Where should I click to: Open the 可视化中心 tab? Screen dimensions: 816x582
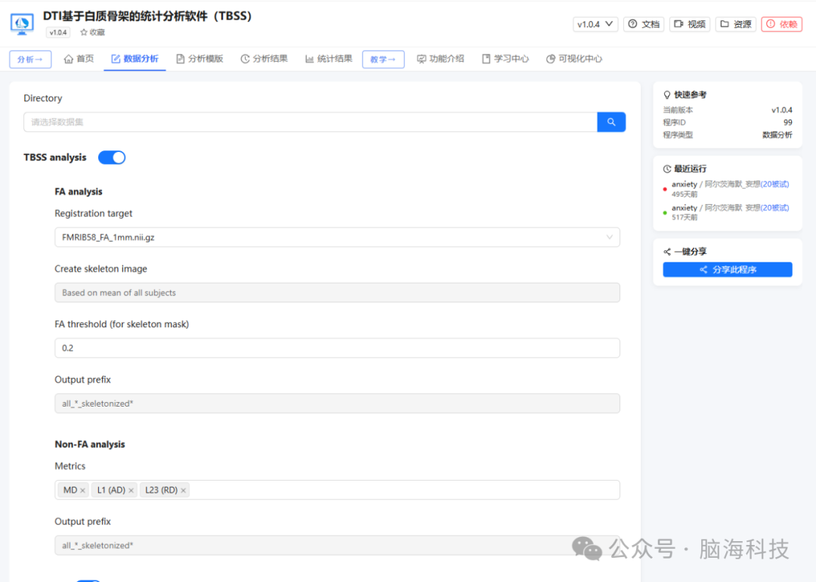click(x=574, y=59)
